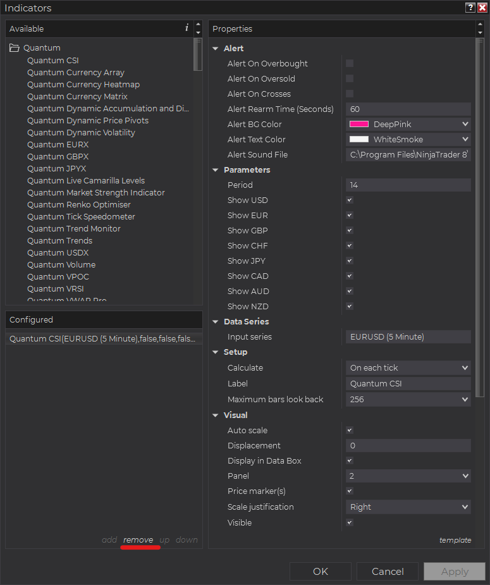
Task: Open the help question mark icon
Action: 470,8
